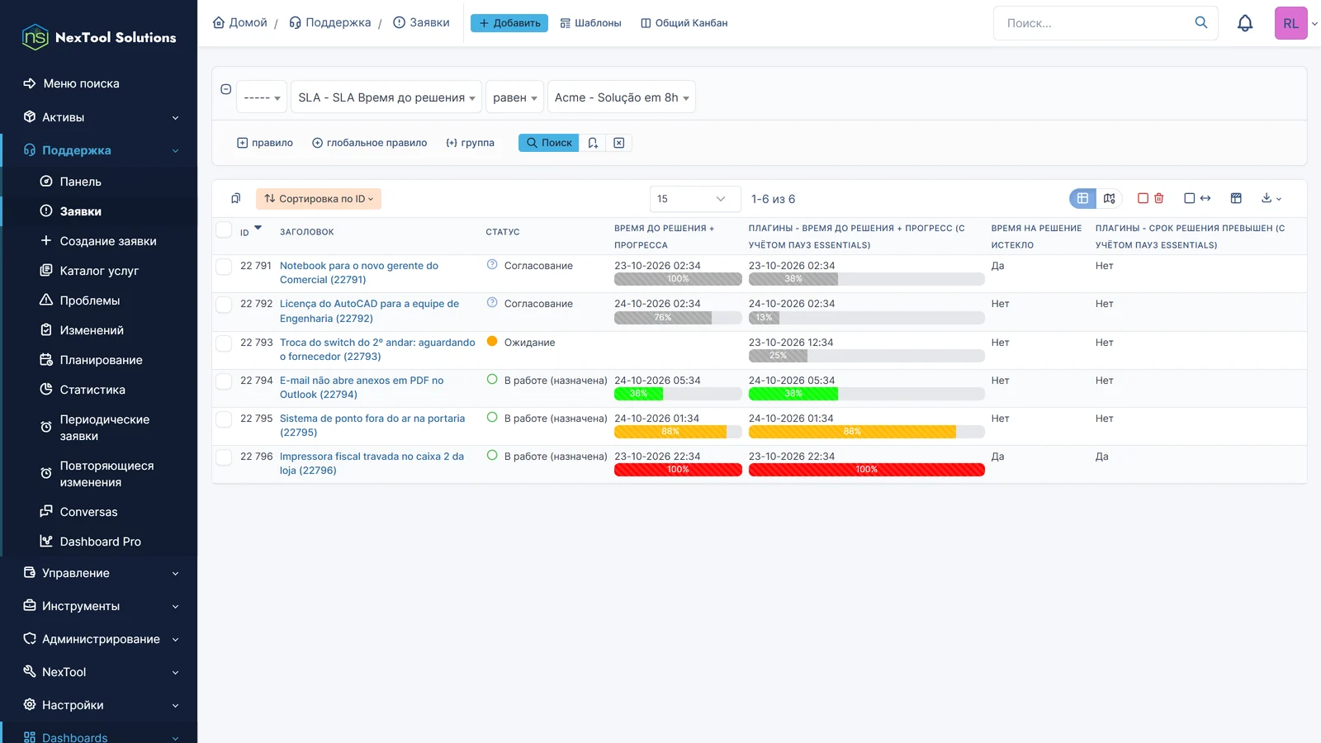
Task: Click green 38% plugin progress bar for 22 794
Action: [x=793, y=394]
